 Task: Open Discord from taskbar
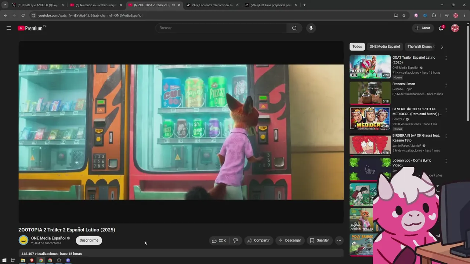[x=68, y=260]
